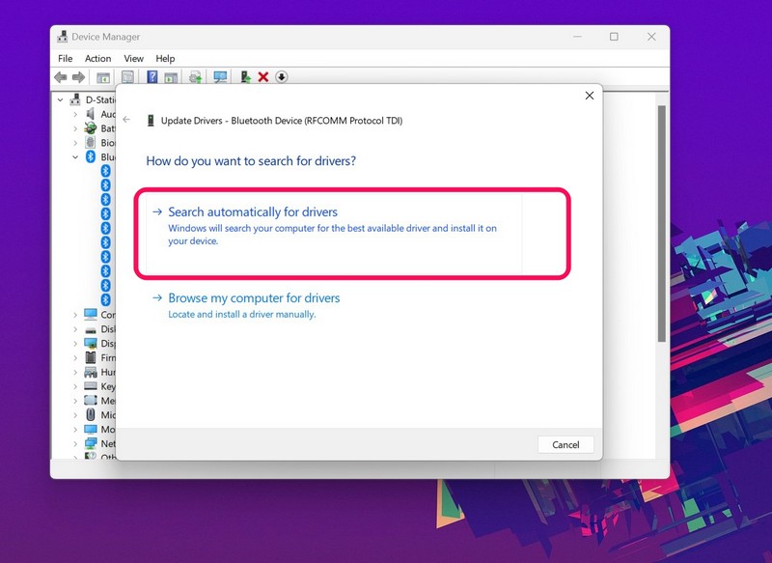Collapse the Bluetooth category in the tree
Image resolution: width=772 pixels, height=563 pixels.
click(75, 156)
